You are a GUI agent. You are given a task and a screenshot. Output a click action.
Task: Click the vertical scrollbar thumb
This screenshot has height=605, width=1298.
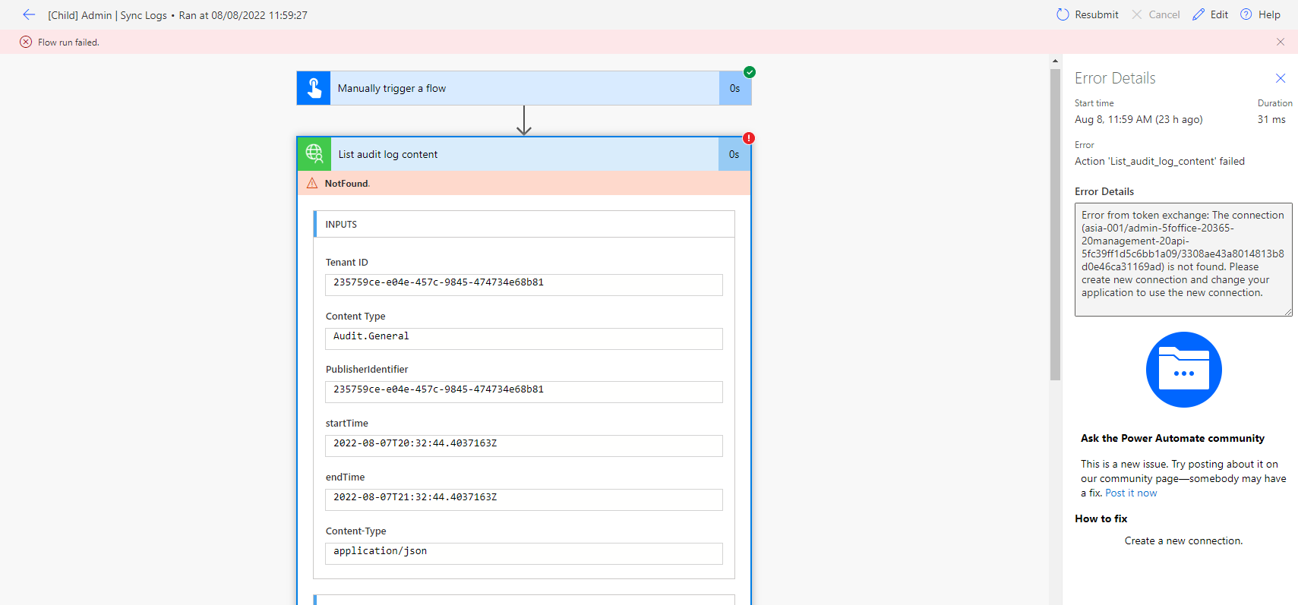1055,225
